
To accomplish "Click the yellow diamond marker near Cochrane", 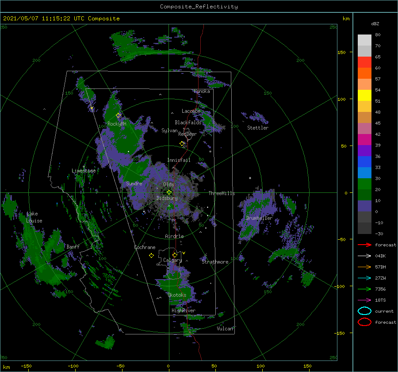I will point(151,256).
